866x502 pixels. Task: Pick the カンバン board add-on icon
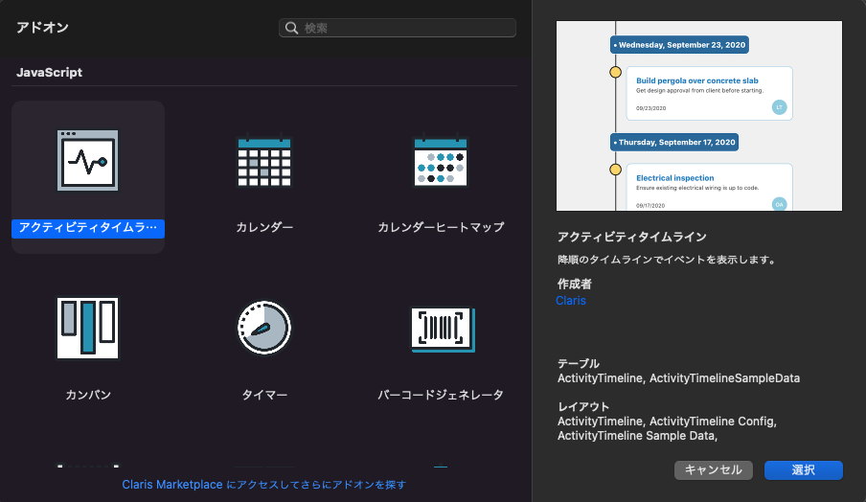[x=87, y=329]
